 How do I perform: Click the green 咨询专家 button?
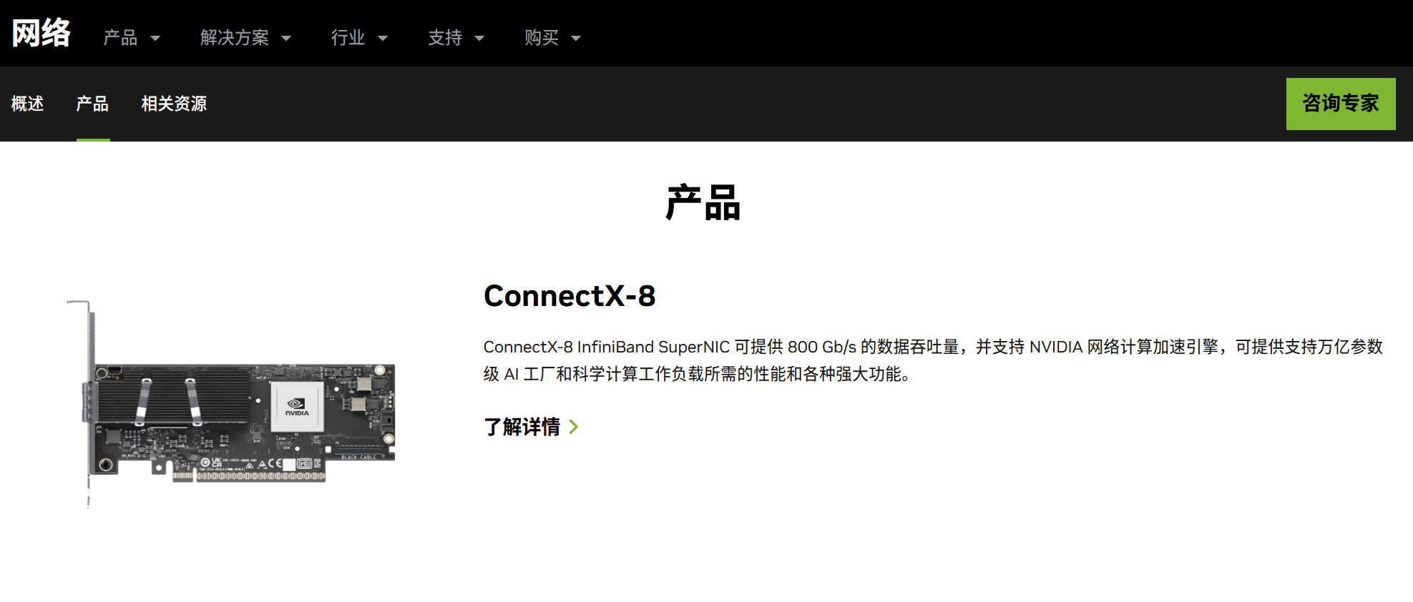(1341, 104)
